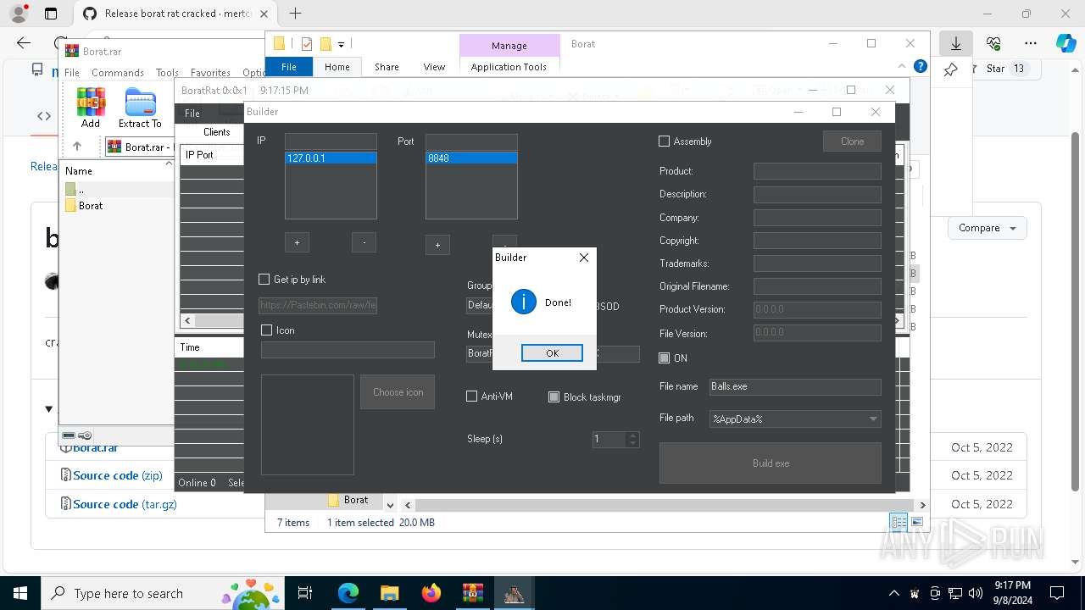Viewport: 1085px width, 610px height.
Task: Click the Explorer help question mark icon
Action: click(x=921, y=66)
